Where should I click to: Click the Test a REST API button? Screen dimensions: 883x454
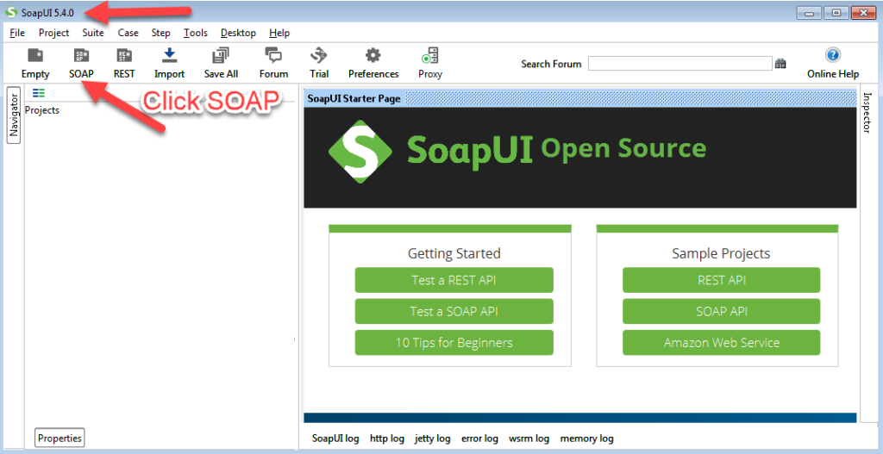point(454,280)
